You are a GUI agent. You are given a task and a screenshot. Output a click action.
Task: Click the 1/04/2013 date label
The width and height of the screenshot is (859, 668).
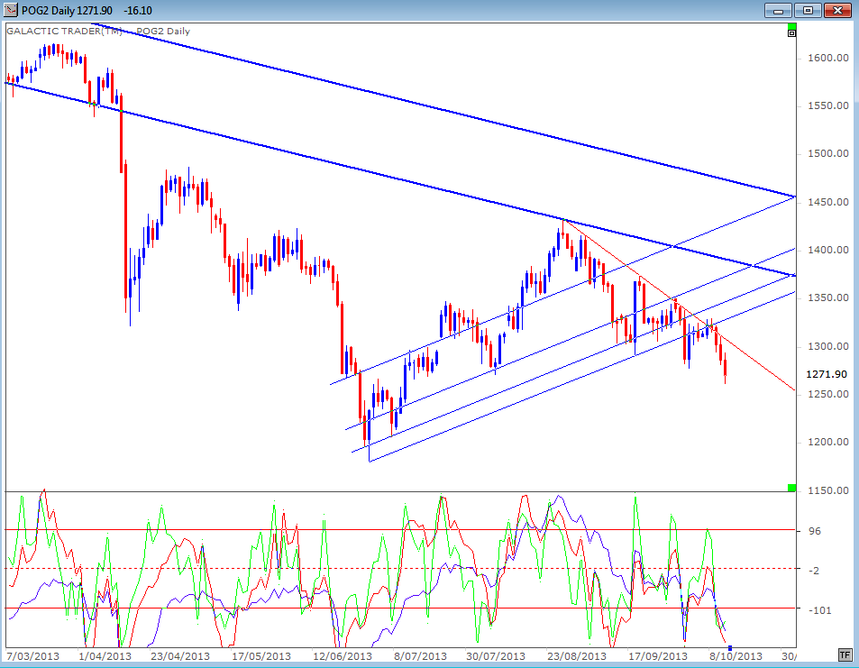tap(105, 656)
